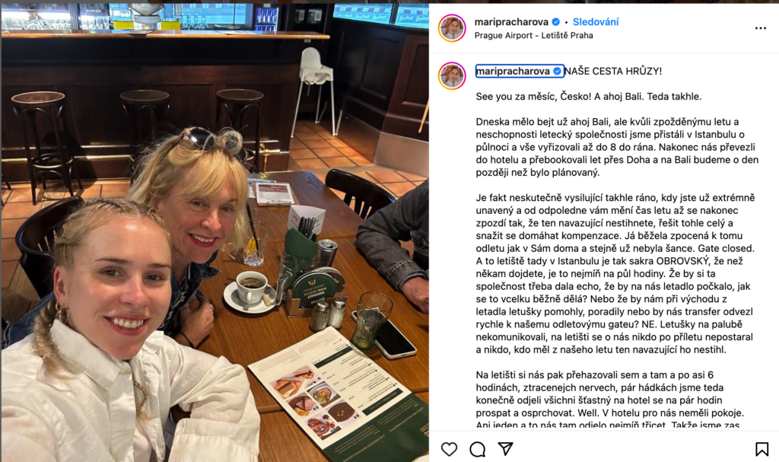Open Prague Airport - Letiště Praha location
Screen dimensions: 779x462
pyautogui.click(x=533, y=35)
